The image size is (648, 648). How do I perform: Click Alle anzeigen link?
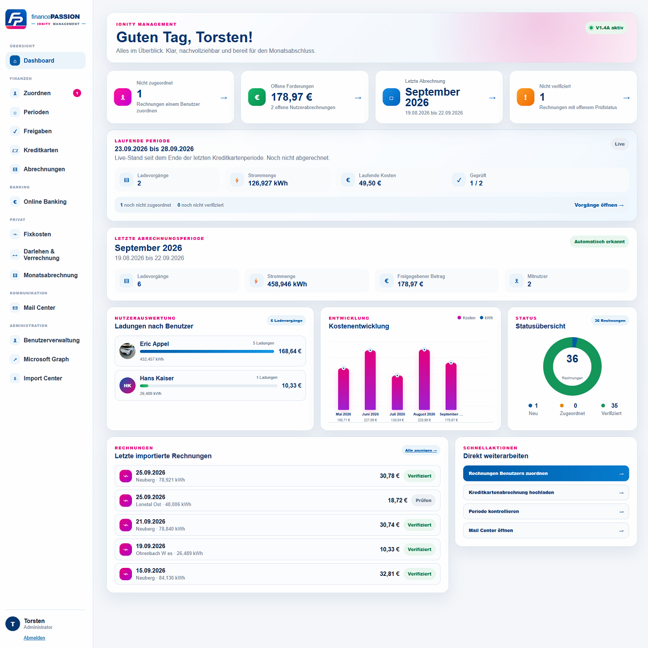coord(421,450)
